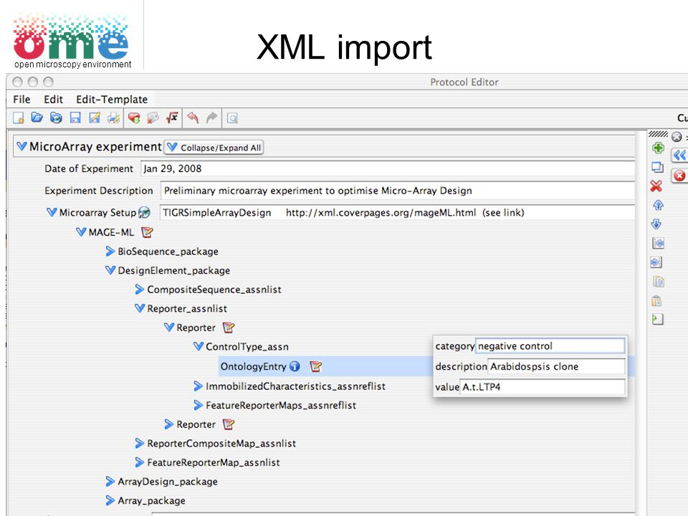688x516 pixels.
Task: Collapse the MicroArray experiment root node
Action: 21,146
